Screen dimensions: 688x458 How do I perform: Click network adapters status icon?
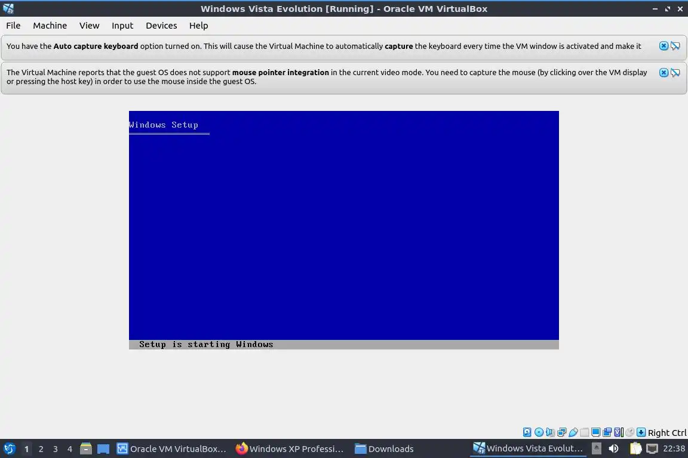(561, 432)
